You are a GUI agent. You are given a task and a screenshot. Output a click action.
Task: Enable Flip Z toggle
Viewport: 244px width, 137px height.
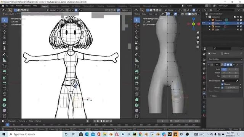pos(236,76)
